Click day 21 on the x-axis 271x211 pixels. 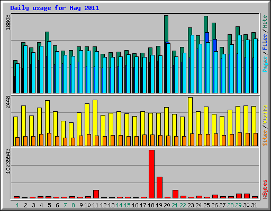pos(175,205)
